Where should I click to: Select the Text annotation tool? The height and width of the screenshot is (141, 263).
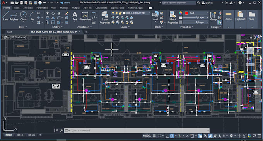pyautogui.click(x=75, y=16)
